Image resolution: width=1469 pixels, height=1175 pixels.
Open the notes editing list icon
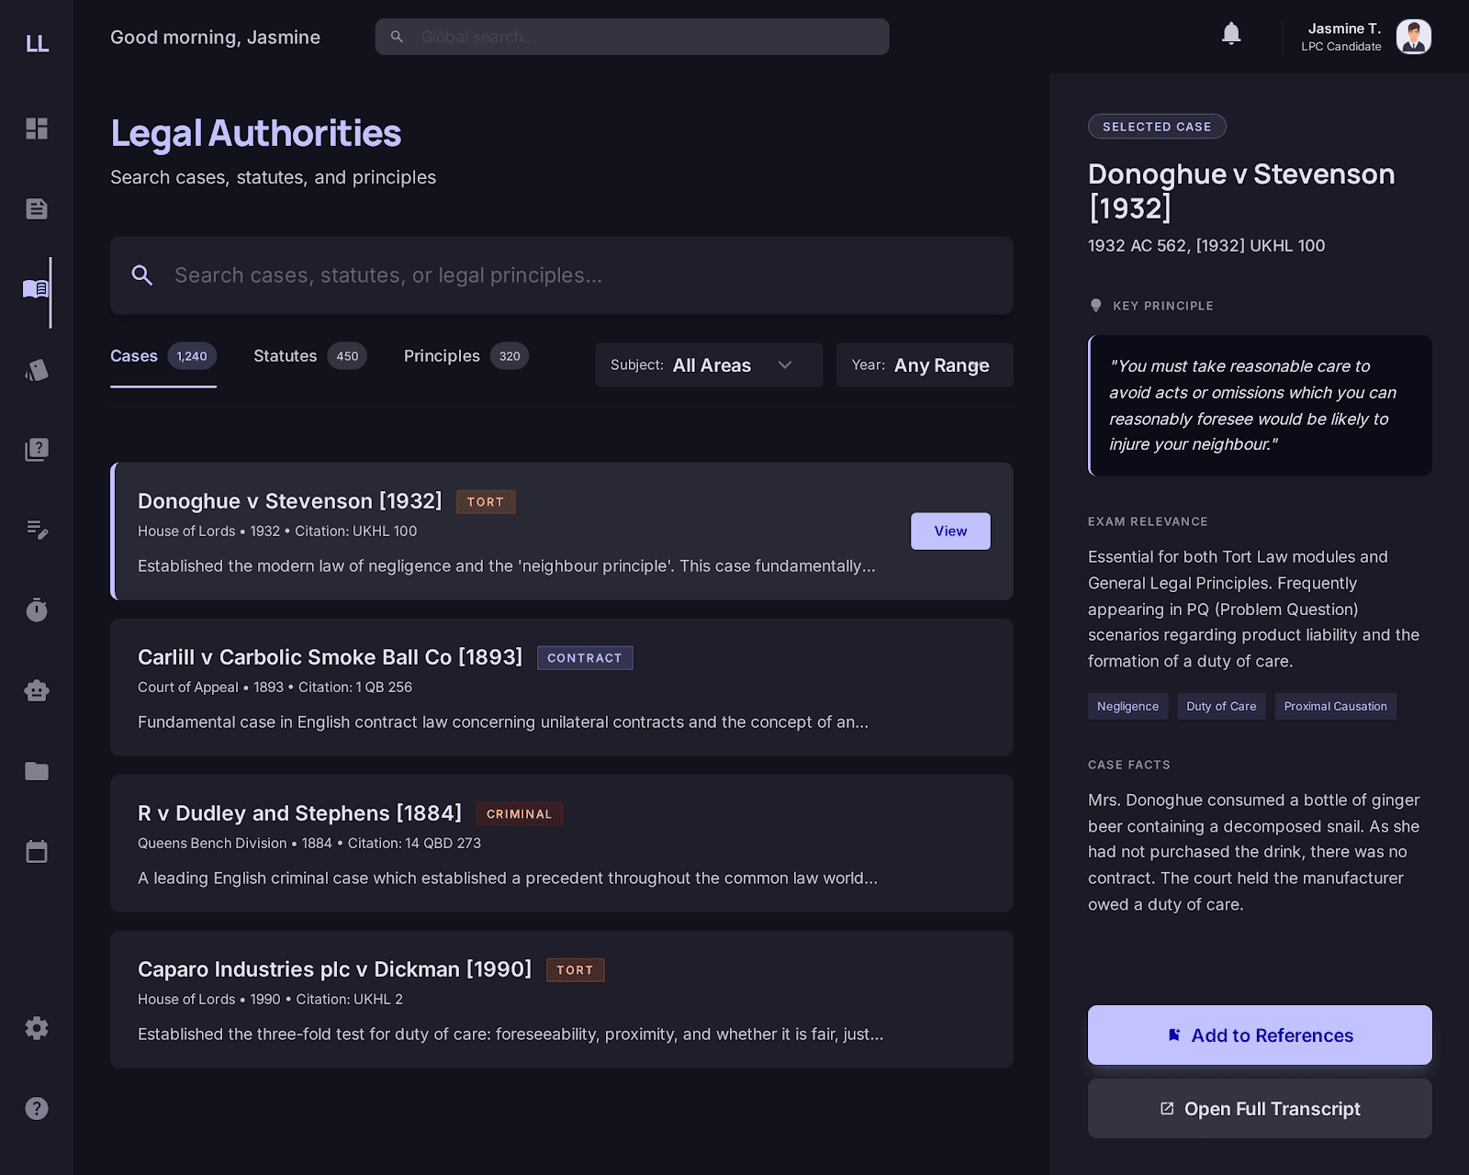coord(37,530)
